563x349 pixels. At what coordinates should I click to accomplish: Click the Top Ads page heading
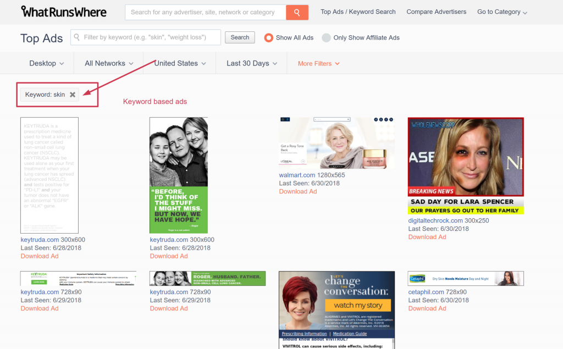pyautogui.click(x=42, y=38)
